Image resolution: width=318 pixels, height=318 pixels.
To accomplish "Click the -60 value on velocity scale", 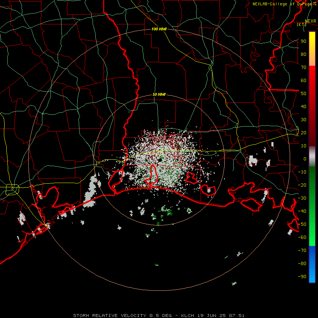I will coord(302,237).
